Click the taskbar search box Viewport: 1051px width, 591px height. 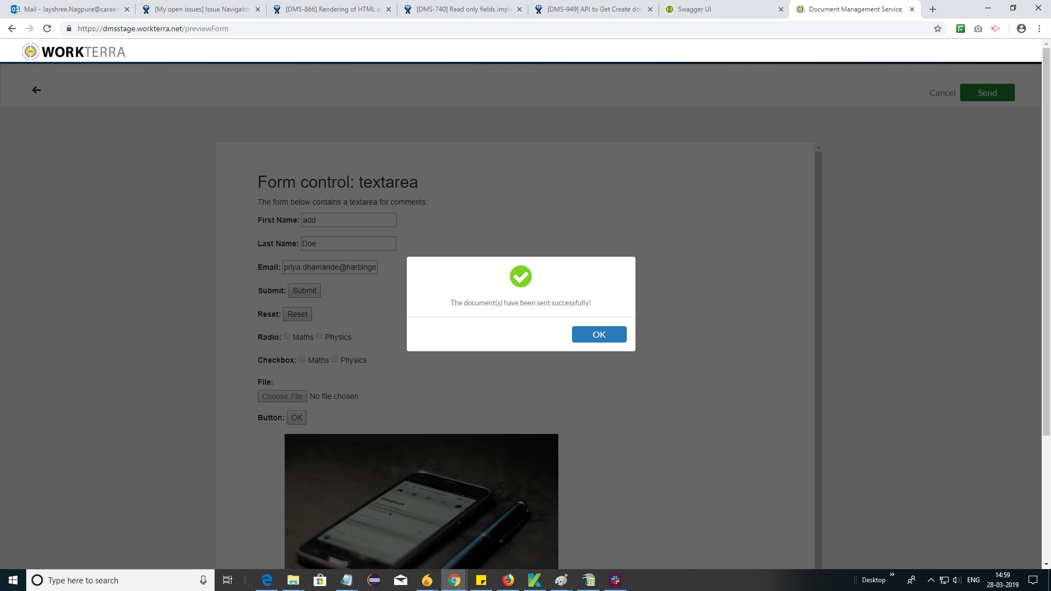click(x=120, y=580)
